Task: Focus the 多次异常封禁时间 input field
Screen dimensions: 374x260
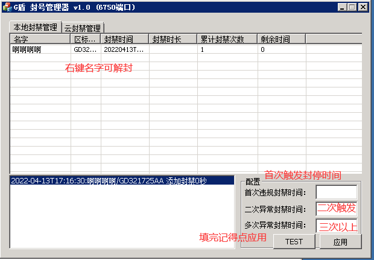Action: tap(337, 226)
